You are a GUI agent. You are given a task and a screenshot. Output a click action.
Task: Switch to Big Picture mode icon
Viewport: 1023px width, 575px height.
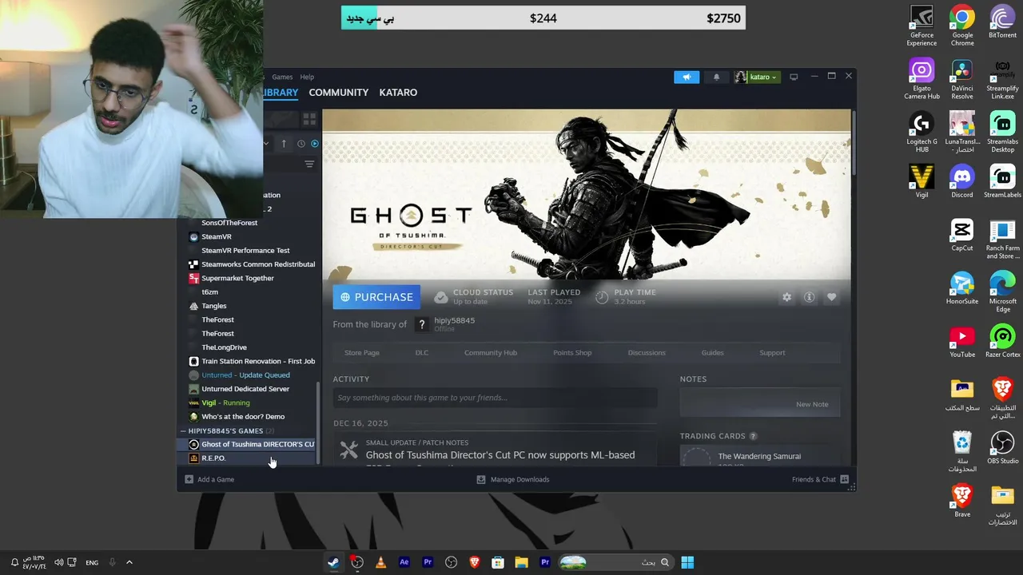pyautogui.click(x=794, y=77)
